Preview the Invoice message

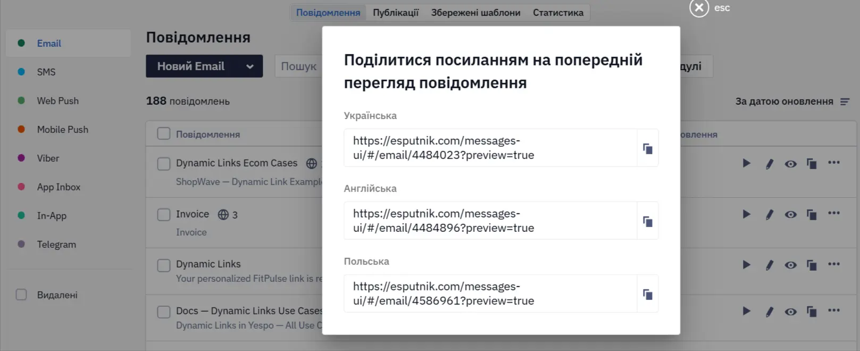click(791, 214)
